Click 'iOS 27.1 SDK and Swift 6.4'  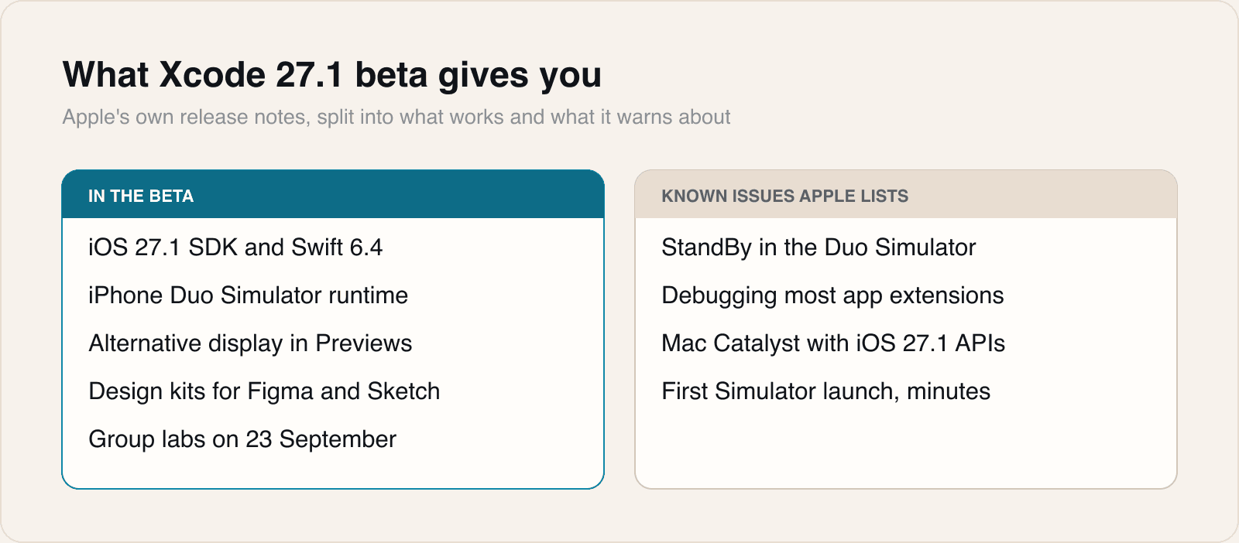pos(235,248)
